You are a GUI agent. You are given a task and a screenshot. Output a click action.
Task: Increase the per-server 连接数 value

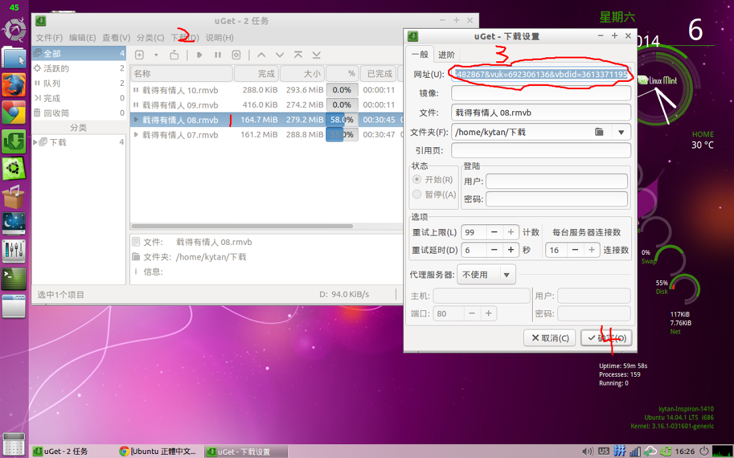click(x=592, y=250)
